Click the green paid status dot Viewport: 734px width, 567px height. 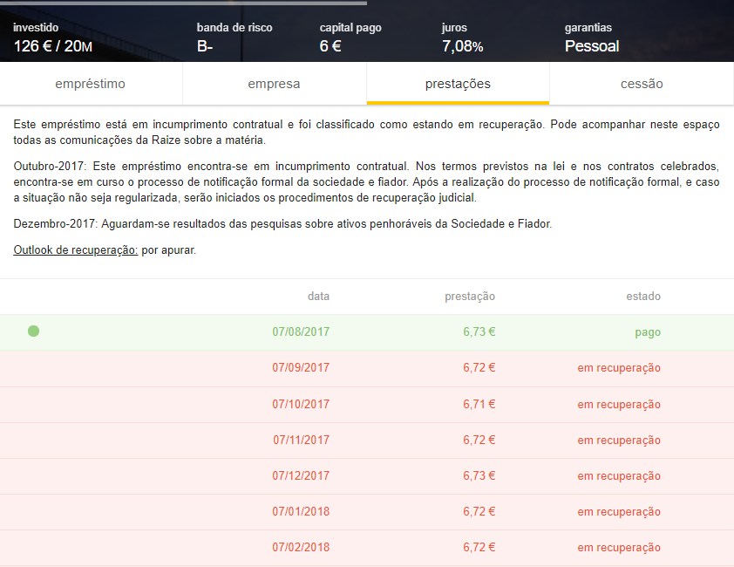(x=33, y=331)
